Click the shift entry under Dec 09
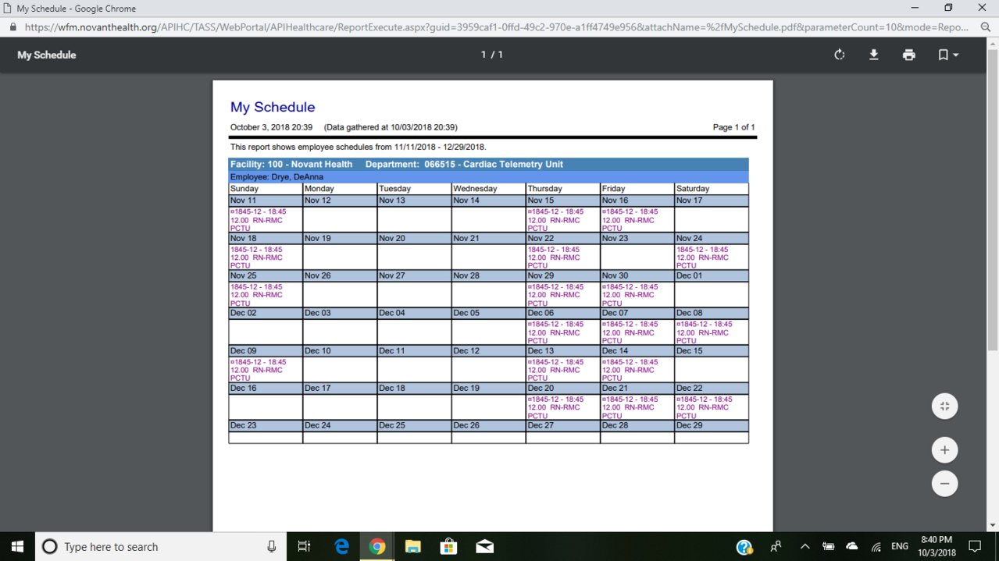The image size is (999, 561). [x=266, y=370]
